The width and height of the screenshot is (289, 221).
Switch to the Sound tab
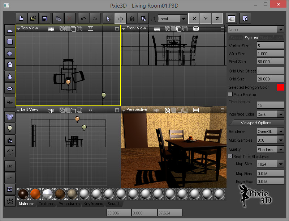pos(113,204)
